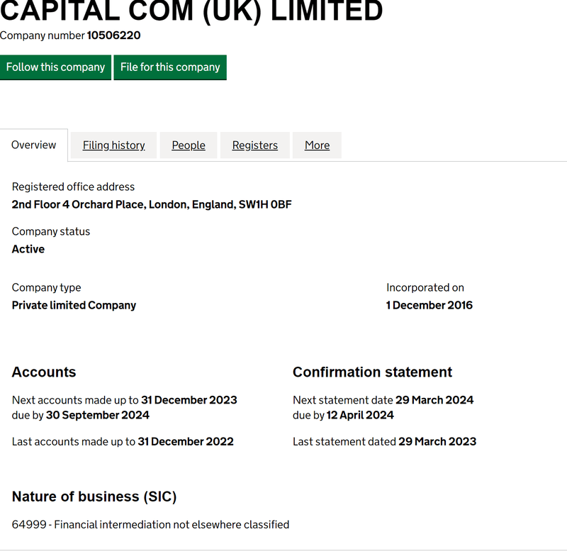The height and width of the screenshot is (554, 567).
Task: Click the Active company status label
Action: point(28,249)
